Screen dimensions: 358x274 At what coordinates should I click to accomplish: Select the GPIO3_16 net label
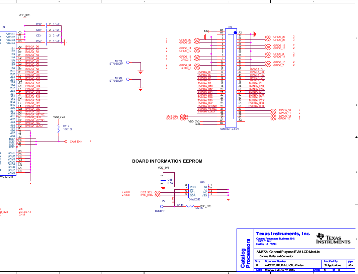click(x=279, y=45)
